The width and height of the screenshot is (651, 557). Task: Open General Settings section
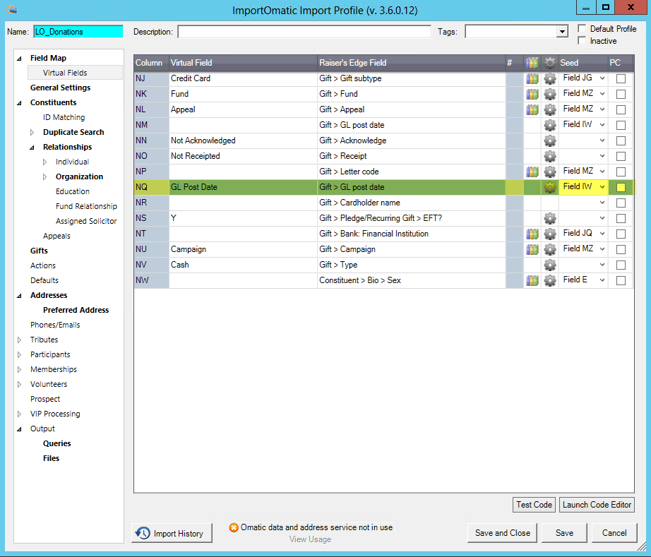coord(60,88)
